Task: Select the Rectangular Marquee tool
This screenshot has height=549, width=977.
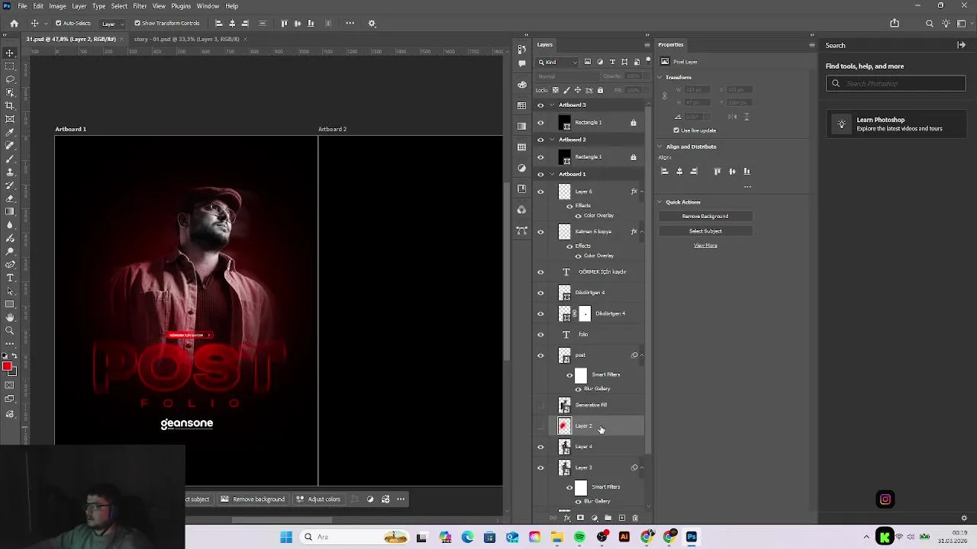Action: [10, 66]
